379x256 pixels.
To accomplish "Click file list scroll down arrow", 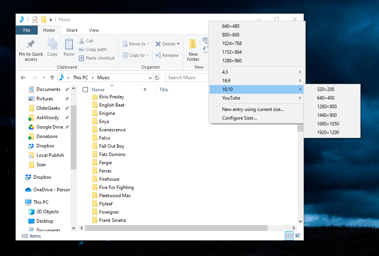I will point(300,221).
